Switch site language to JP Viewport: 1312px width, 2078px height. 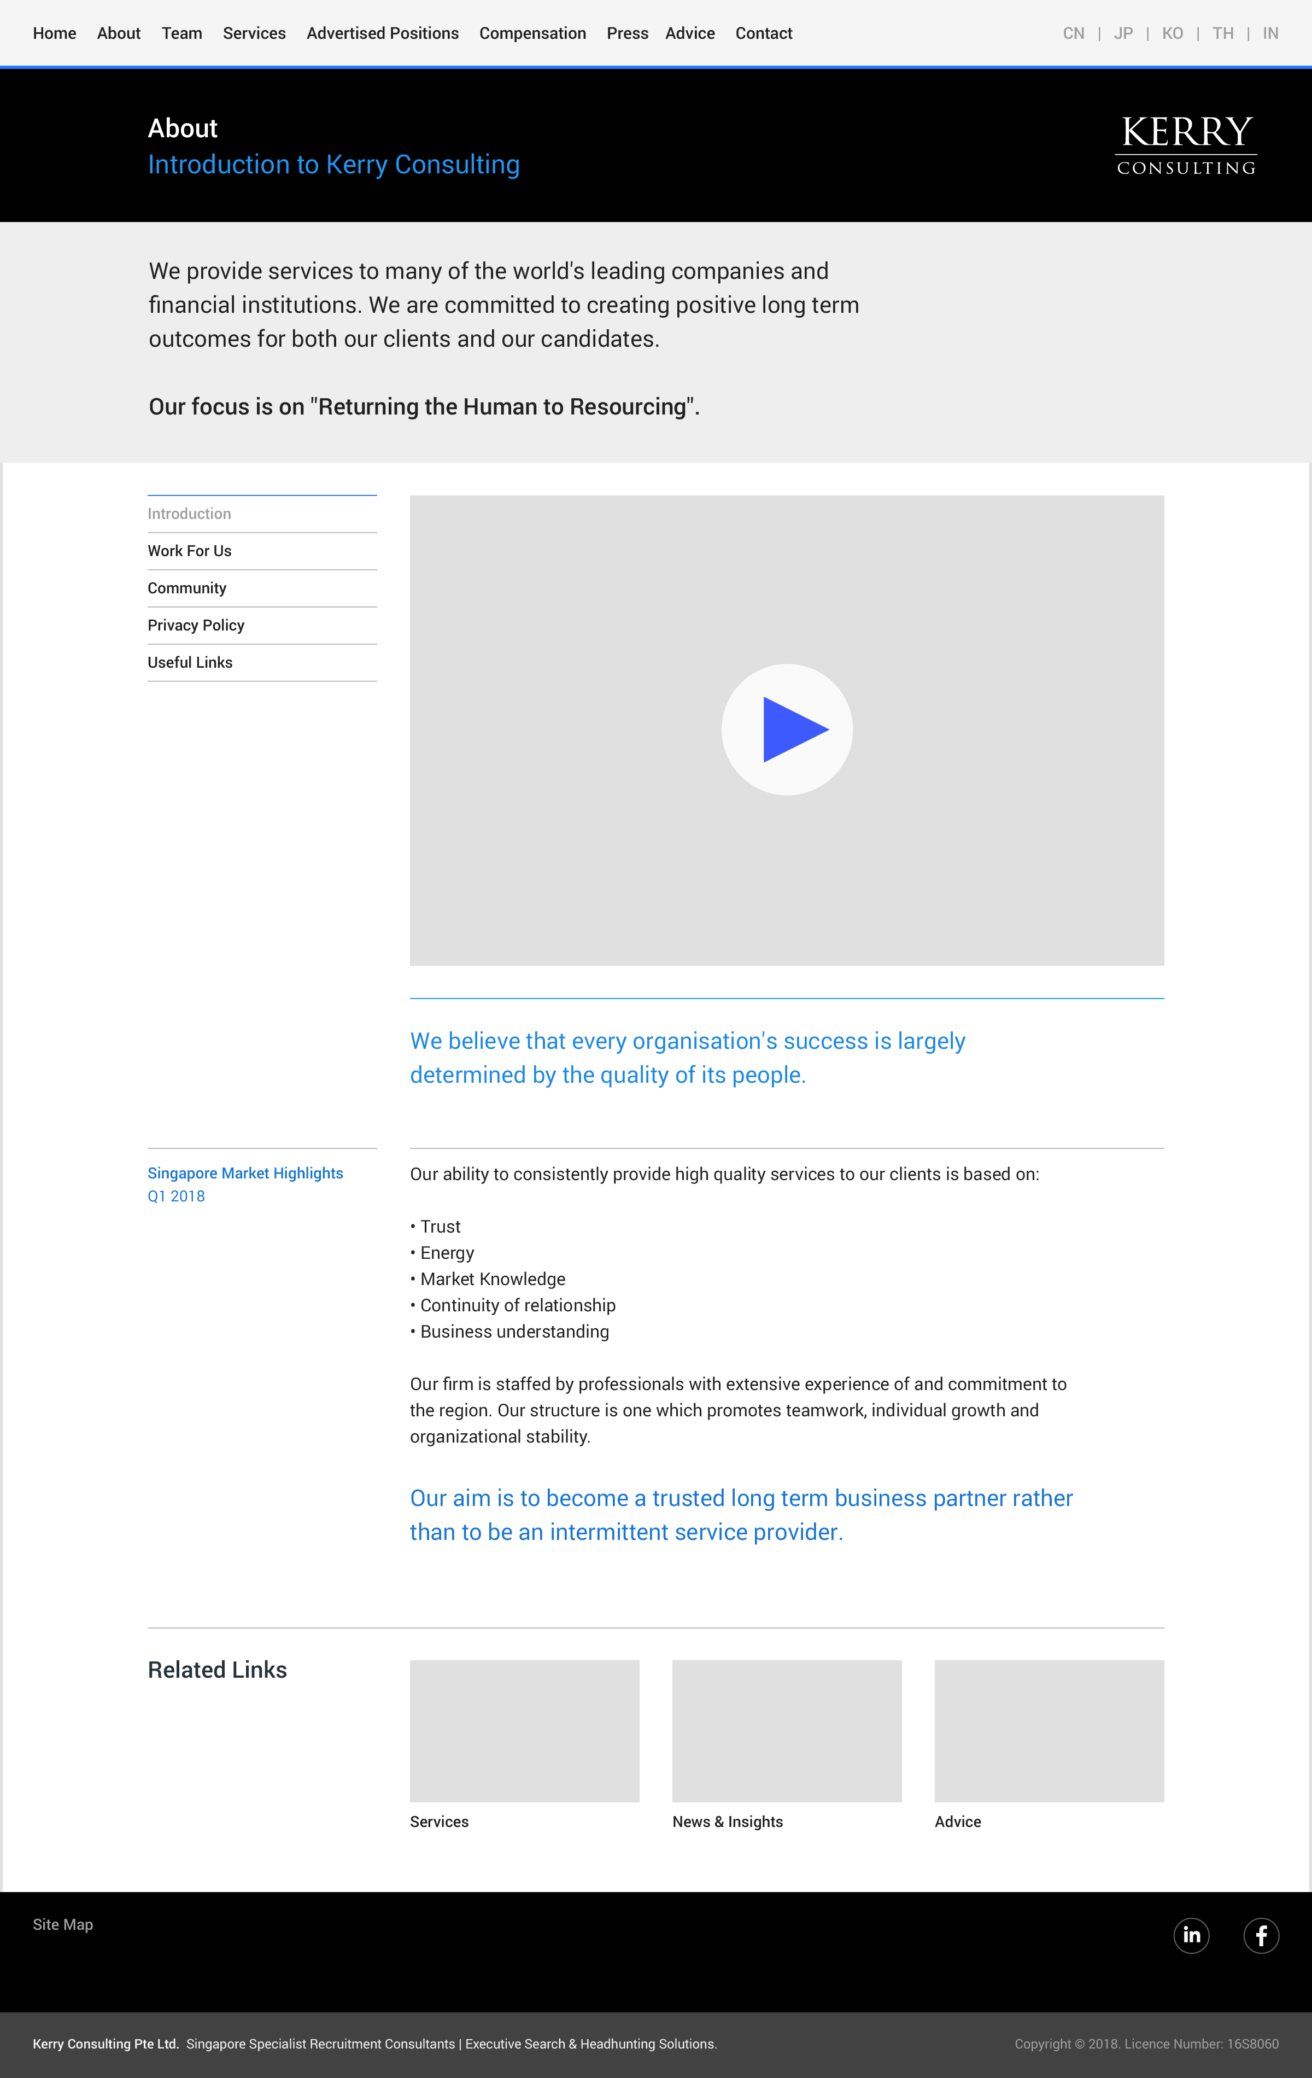[x=1123, y=34]
